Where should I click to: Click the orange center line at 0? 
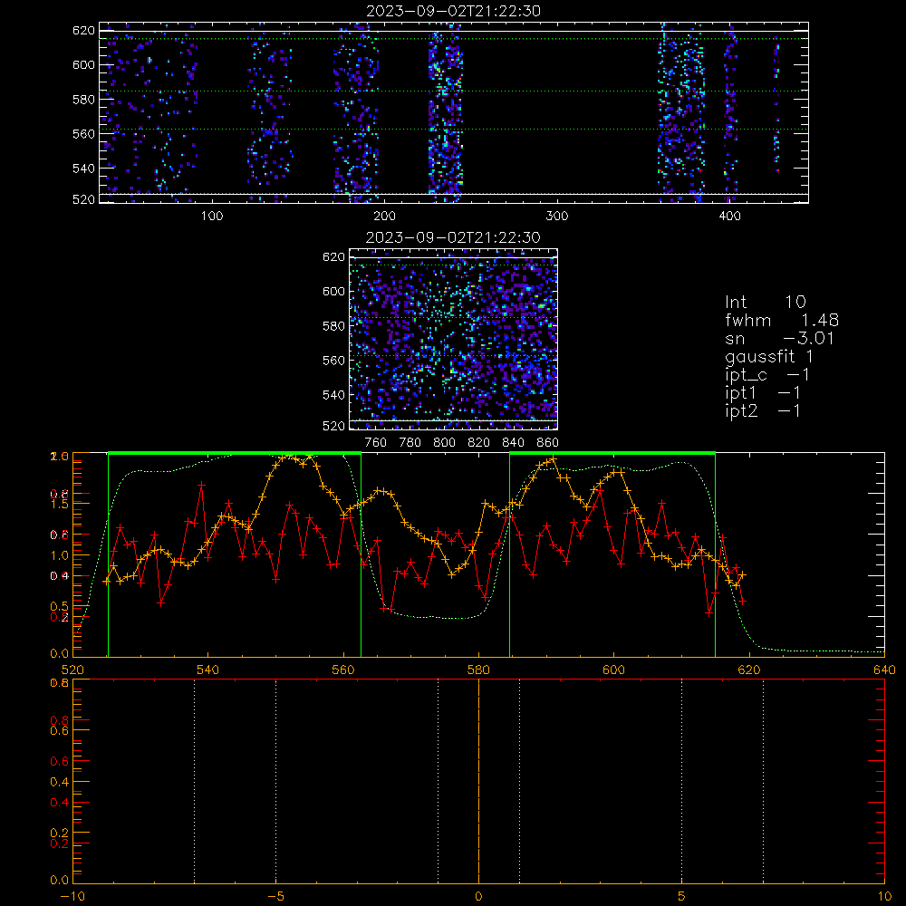tap(478, 780)
